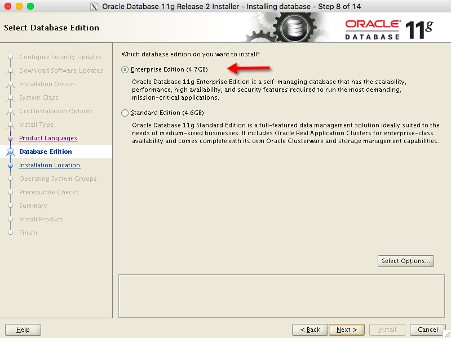Click the Oracle Database 11g logo
Viewport: 451px width, 338px height.
click(389, 28)
